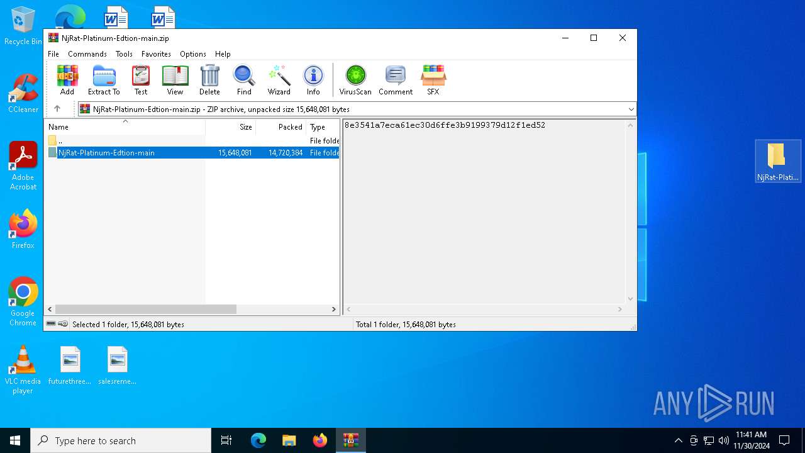Open Adobe Acrobat desktop shortcut

click(23, 166)
